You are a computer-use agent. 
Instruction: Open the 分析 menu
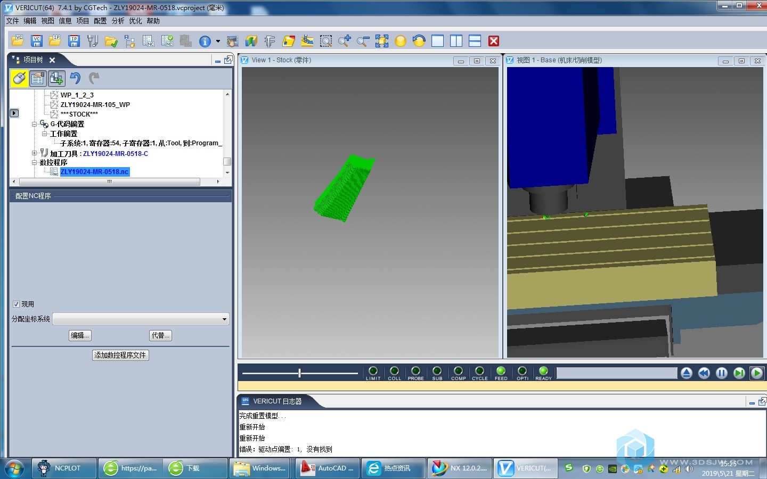pos(118,21)
